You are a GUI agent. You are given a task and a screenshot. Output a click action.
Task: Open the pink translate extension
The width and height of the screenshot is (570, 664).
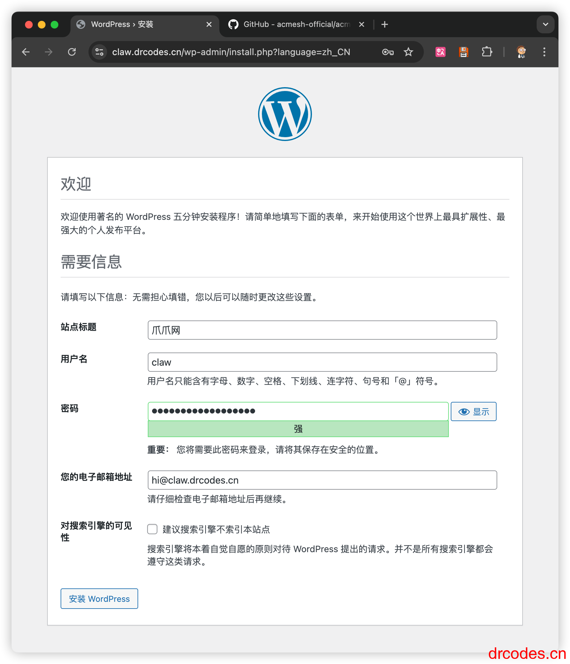(440, 52)
